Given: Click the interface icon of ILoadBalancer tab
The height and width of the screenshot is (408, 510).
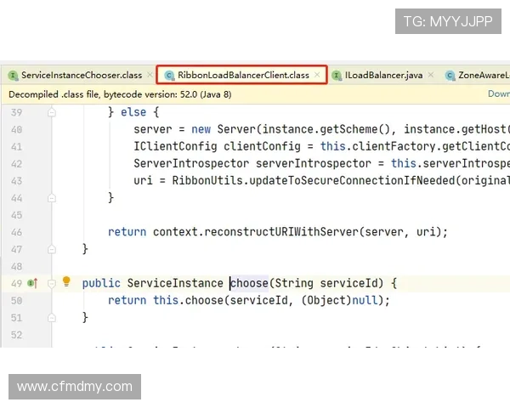Looking at the screenshot, I should coord(337,76).
